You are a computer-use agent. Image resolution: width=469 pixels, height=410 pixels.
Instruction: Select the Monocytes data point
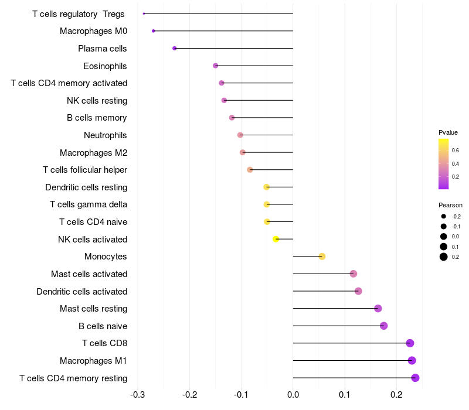[322, 257]
